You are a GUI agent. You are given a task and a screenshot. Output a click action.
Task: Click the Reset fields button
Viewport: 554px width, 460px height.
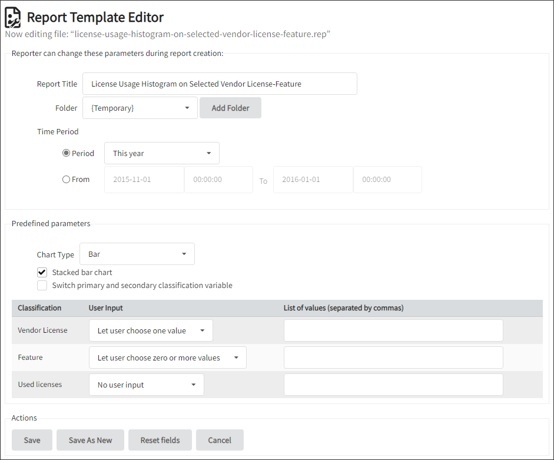(x=160, y=440)
